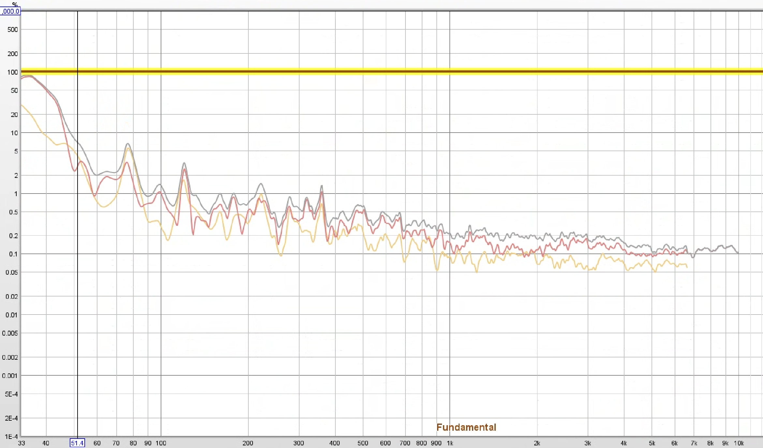
Task: Click the 6k frequency axis label
Action: [674, 443]
